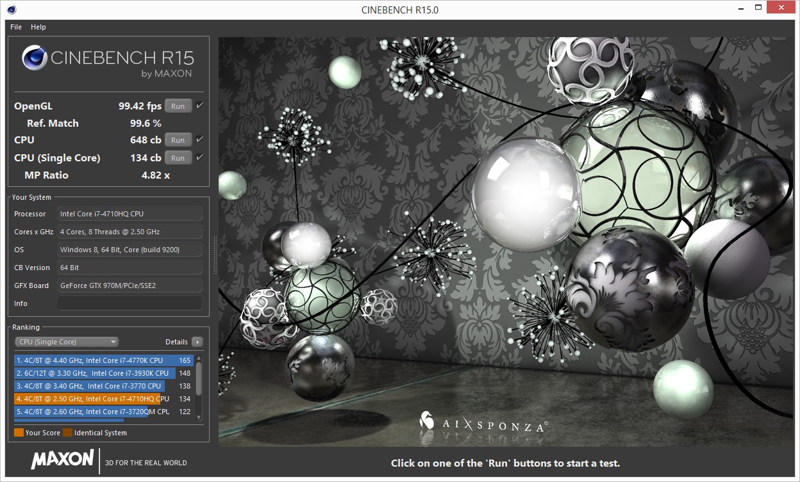Select the i7-4770K ranking entry
The width and height of the screenshot is (800, 482).
tap(103, 360)
